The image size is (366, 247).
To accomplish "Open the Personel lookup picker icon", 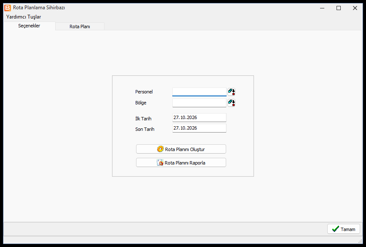I will click(x=232, y=92).
